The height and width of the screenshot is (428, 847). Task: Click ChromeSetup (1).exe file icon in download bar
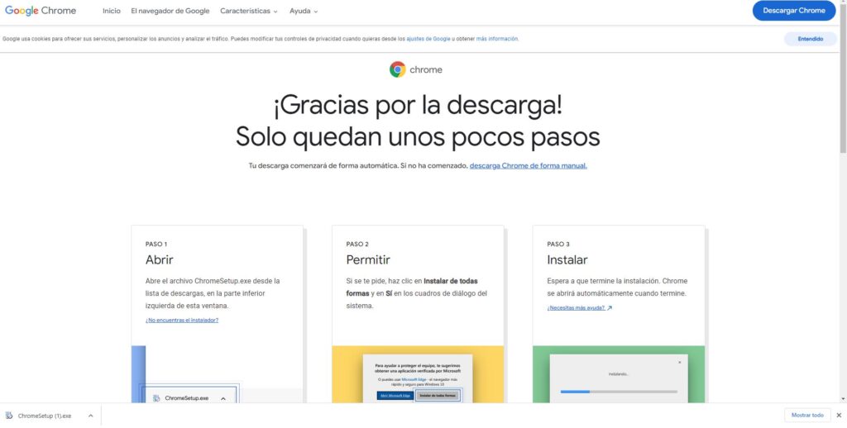coord(8,416)
